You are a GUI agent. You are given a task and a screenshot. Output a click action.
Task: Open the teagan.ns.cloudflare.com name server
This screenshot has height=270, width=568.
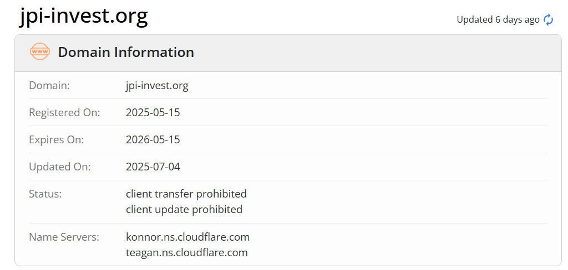pos(186,253)
